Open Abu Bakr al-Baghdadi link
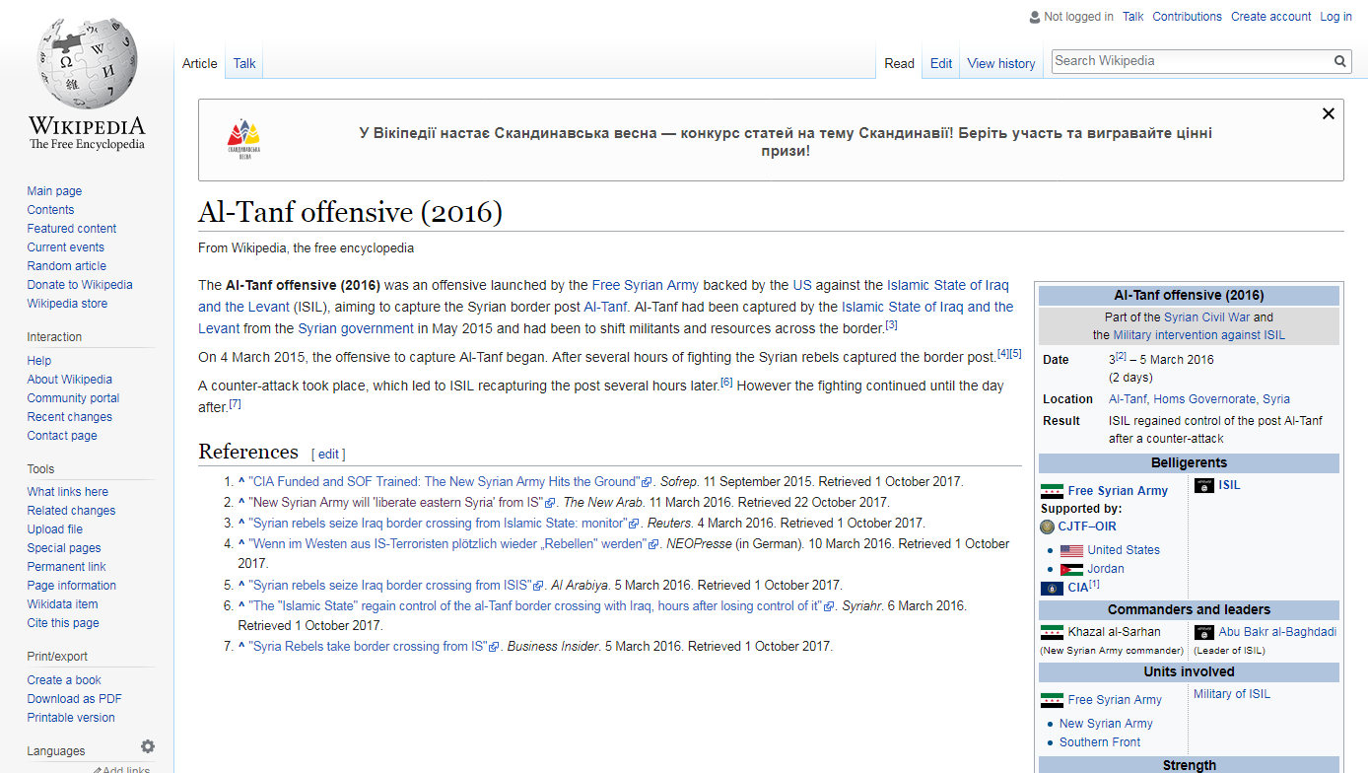 point(1277,632)
